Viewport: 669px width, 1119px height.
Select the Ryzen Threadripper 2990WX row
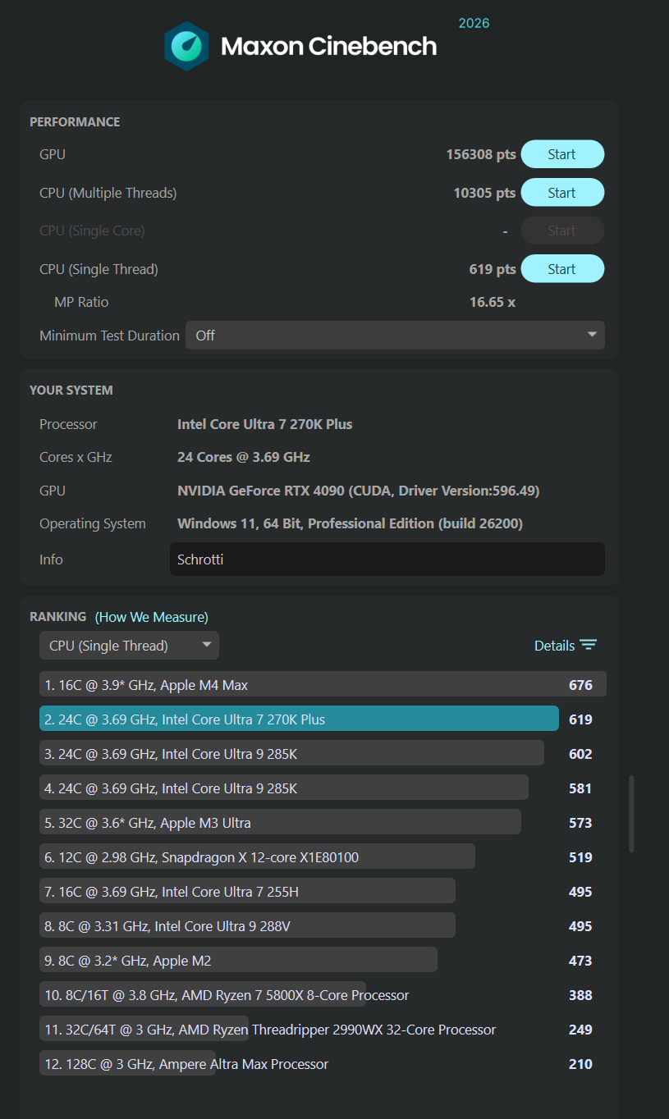268,1030
